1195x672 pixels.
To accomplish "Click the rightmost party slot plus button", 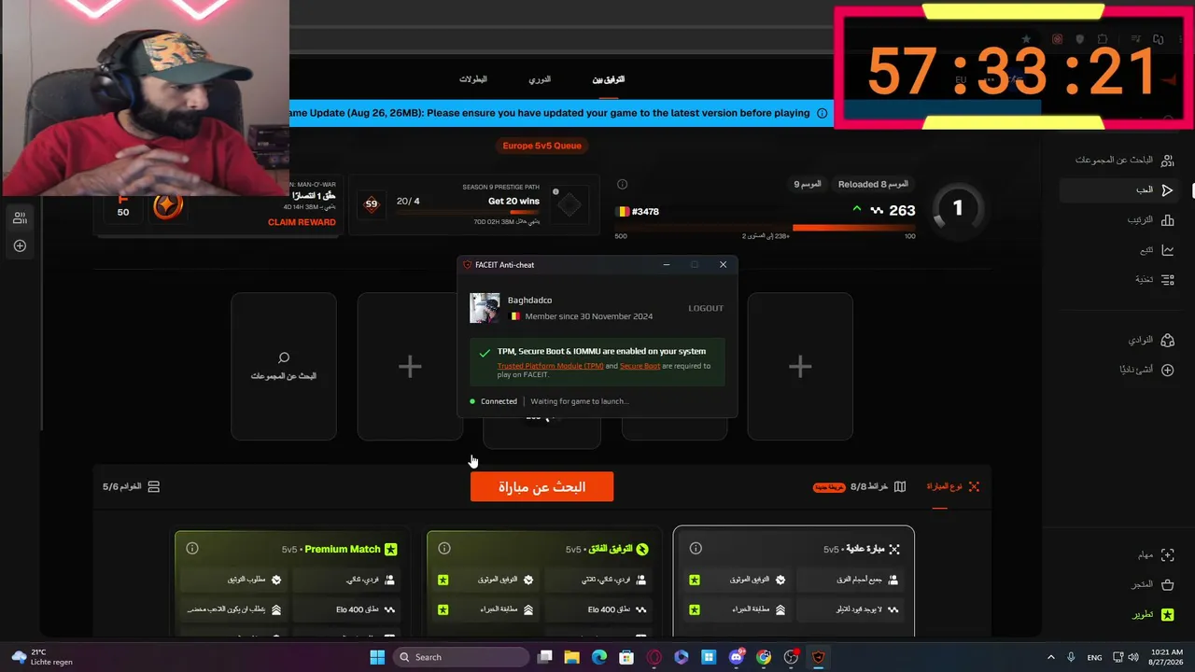I will coord(800,366).
